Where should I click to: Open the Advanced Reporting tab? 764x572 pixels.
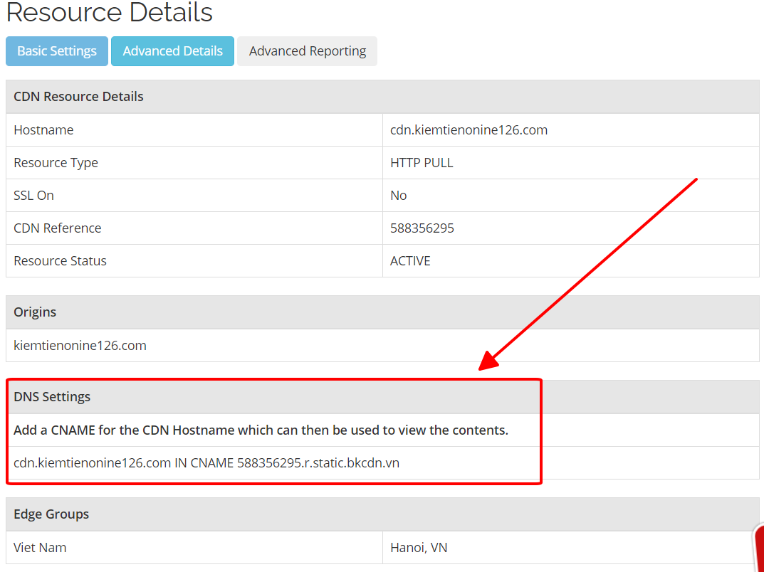click(307, 51)
